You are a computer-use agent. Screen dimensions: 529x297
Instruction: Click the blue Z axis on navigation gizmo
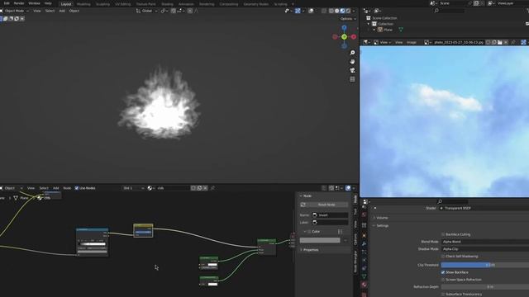344,27
